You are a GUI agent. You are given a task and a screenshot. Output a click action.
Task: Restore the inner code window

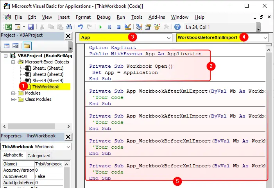coord(261,17)
